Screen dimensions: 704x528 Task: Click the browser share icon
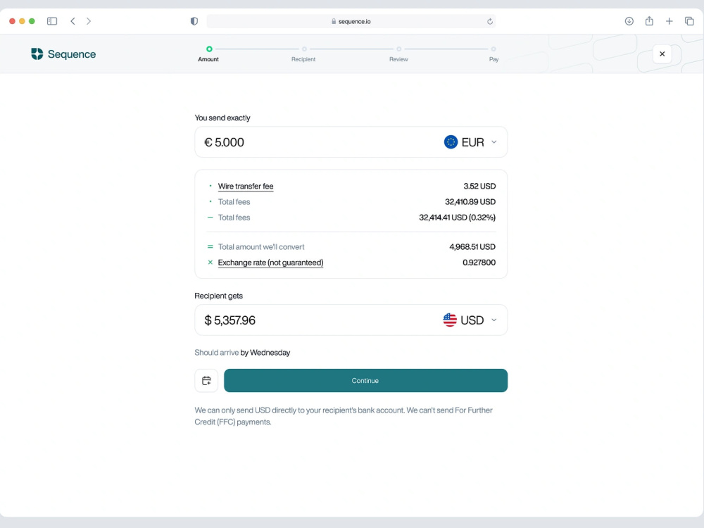point(649,20)
